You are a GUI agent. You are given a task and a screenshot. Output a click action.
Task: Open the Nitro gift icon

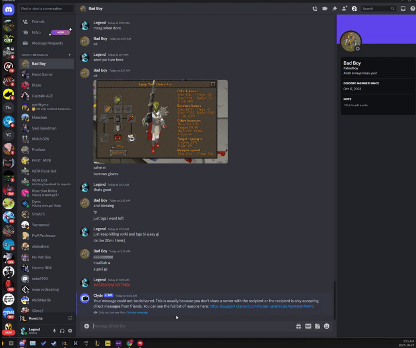pos(299,326)
